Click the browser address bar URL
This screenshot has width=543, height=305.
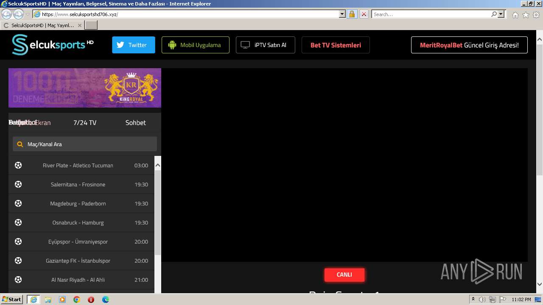coord(187,14)
